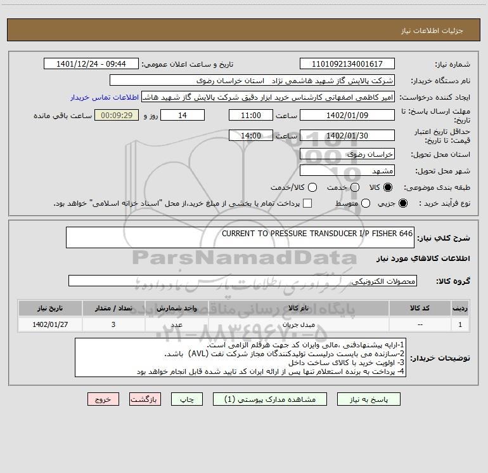Click the نام کالا column header
This screenshot has width=488, height=473.
pos(299,309)
